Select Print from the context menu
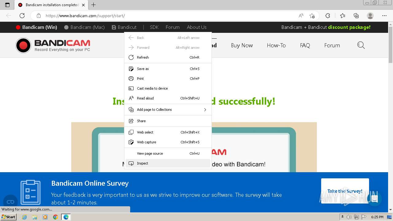Image resolution: width=393 pixels, height=221 pixels. tap(168, 79)
